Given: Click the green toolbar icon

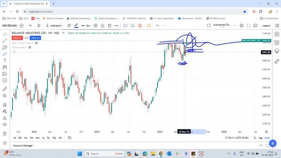Looking at the screenshot, I should (x=133, y=25).
